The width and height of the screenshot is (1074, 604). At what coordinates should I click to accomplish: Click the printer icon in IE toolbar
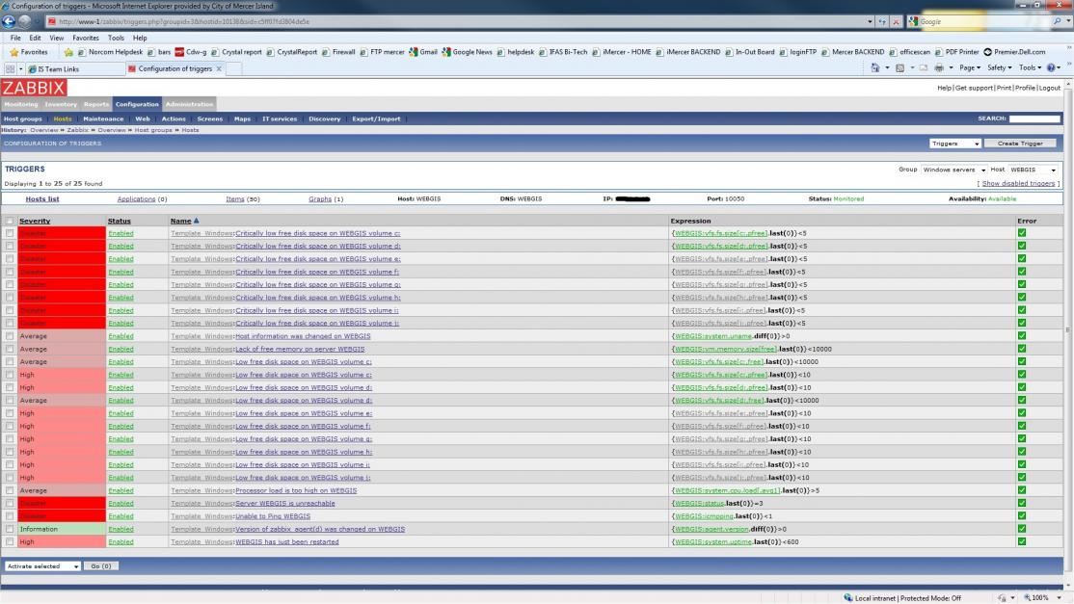point(939,68)
